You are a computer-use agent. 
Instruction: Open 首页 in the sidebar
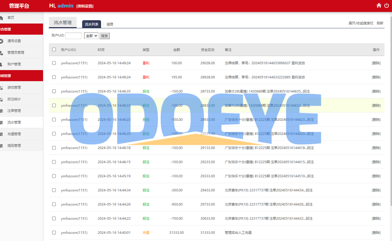[11, 18]
